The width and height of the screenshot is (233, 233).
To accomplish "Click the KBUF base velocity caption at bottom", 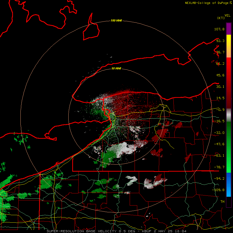I will point(116,231).
